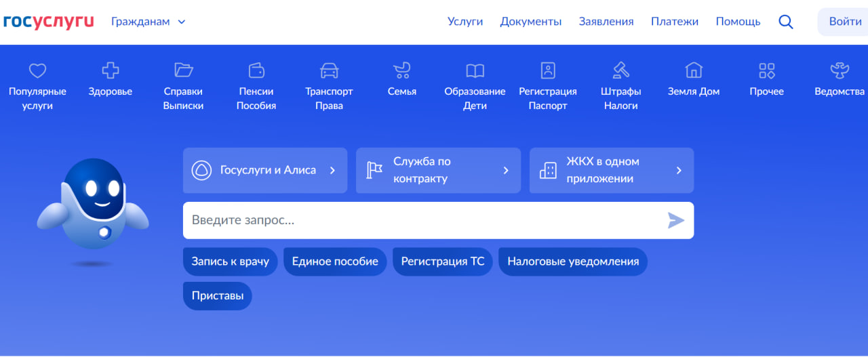Select the Приставы quick chip
This screenshot has width=868, height=357.
tap(218, 296)
